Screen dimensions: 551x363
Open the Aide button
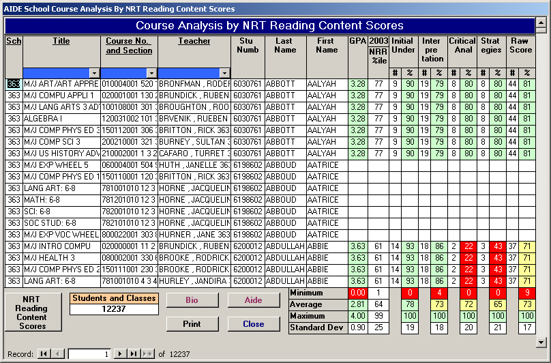coord(253,301)
